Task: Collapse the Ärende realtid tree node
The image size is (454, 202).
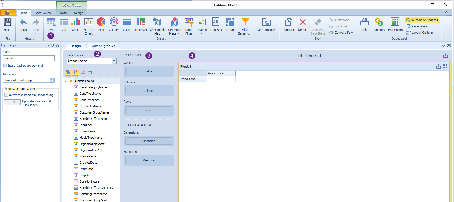Action: point(65,81)
